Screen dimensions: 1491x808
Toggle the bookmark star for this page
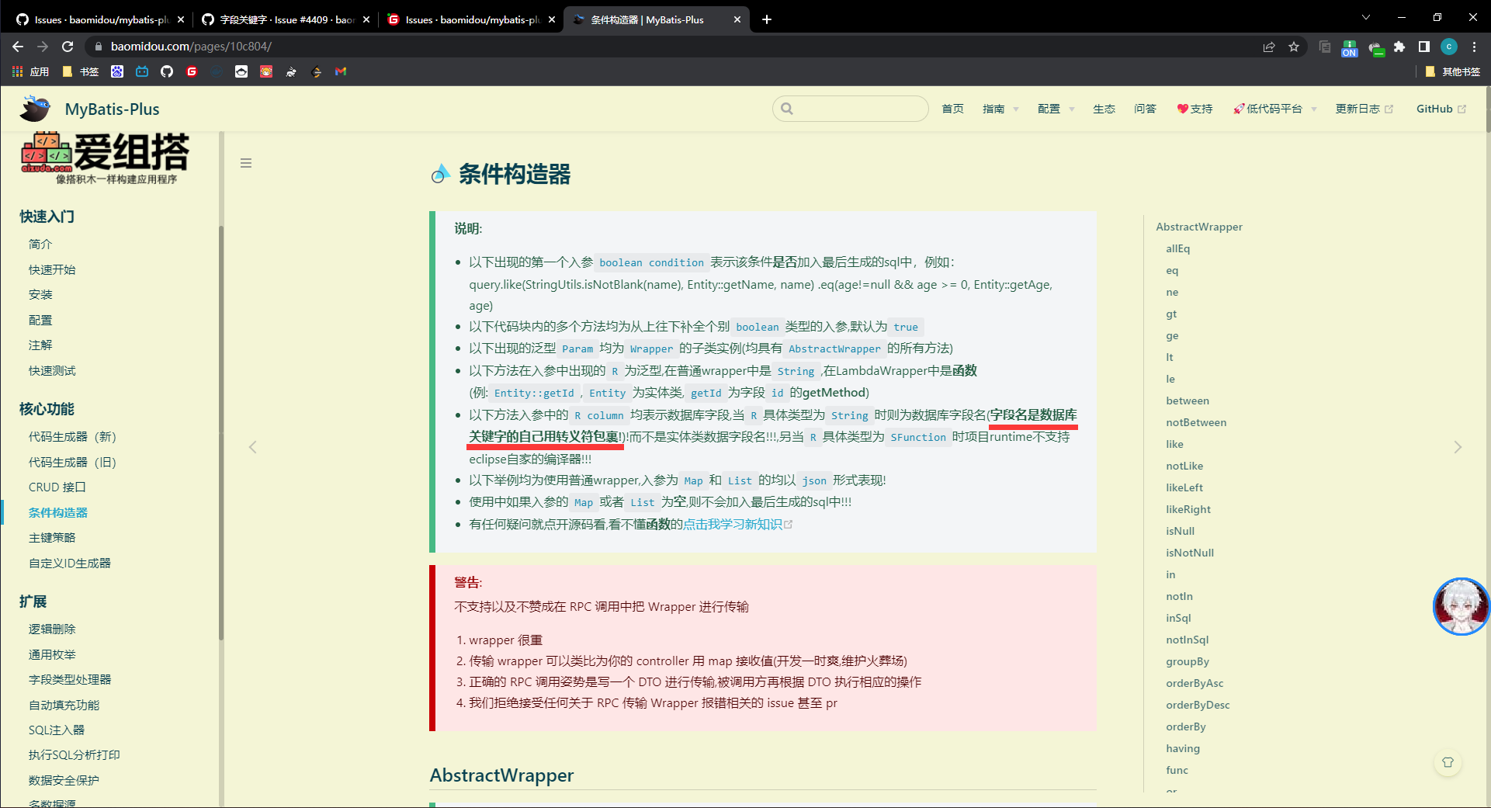click(1294, 47)
